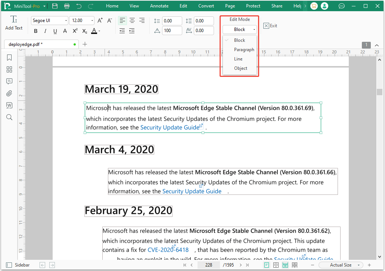
Task: Open the Share tab
Action: point(277,6)
